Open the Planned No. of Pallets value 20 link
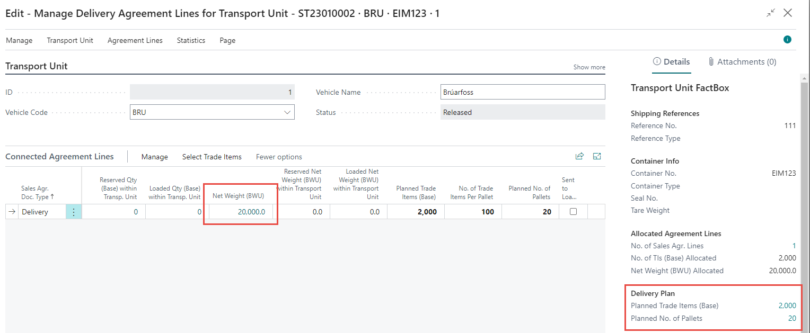Image resolution: width=810 pixels, height=333 pixels. coord(792,318)
